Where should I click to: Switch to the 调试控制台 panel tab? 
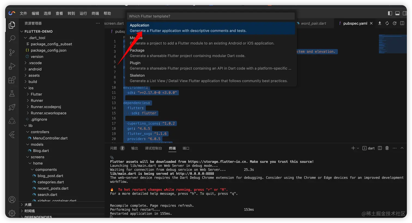(x=153, y=148)
